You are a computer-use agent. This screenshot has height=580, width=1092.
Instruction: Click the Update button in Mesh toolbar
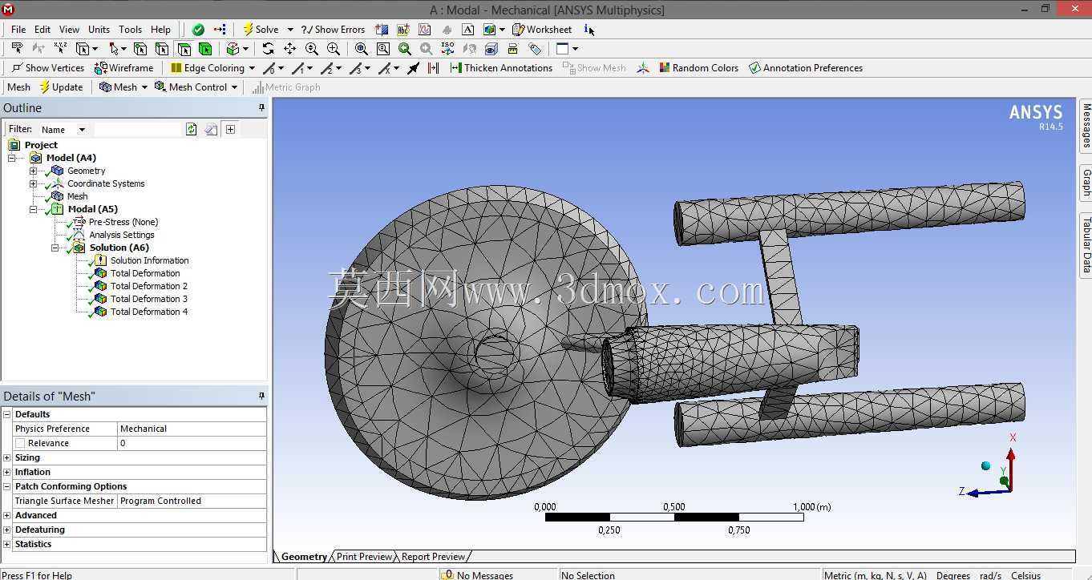61,87
